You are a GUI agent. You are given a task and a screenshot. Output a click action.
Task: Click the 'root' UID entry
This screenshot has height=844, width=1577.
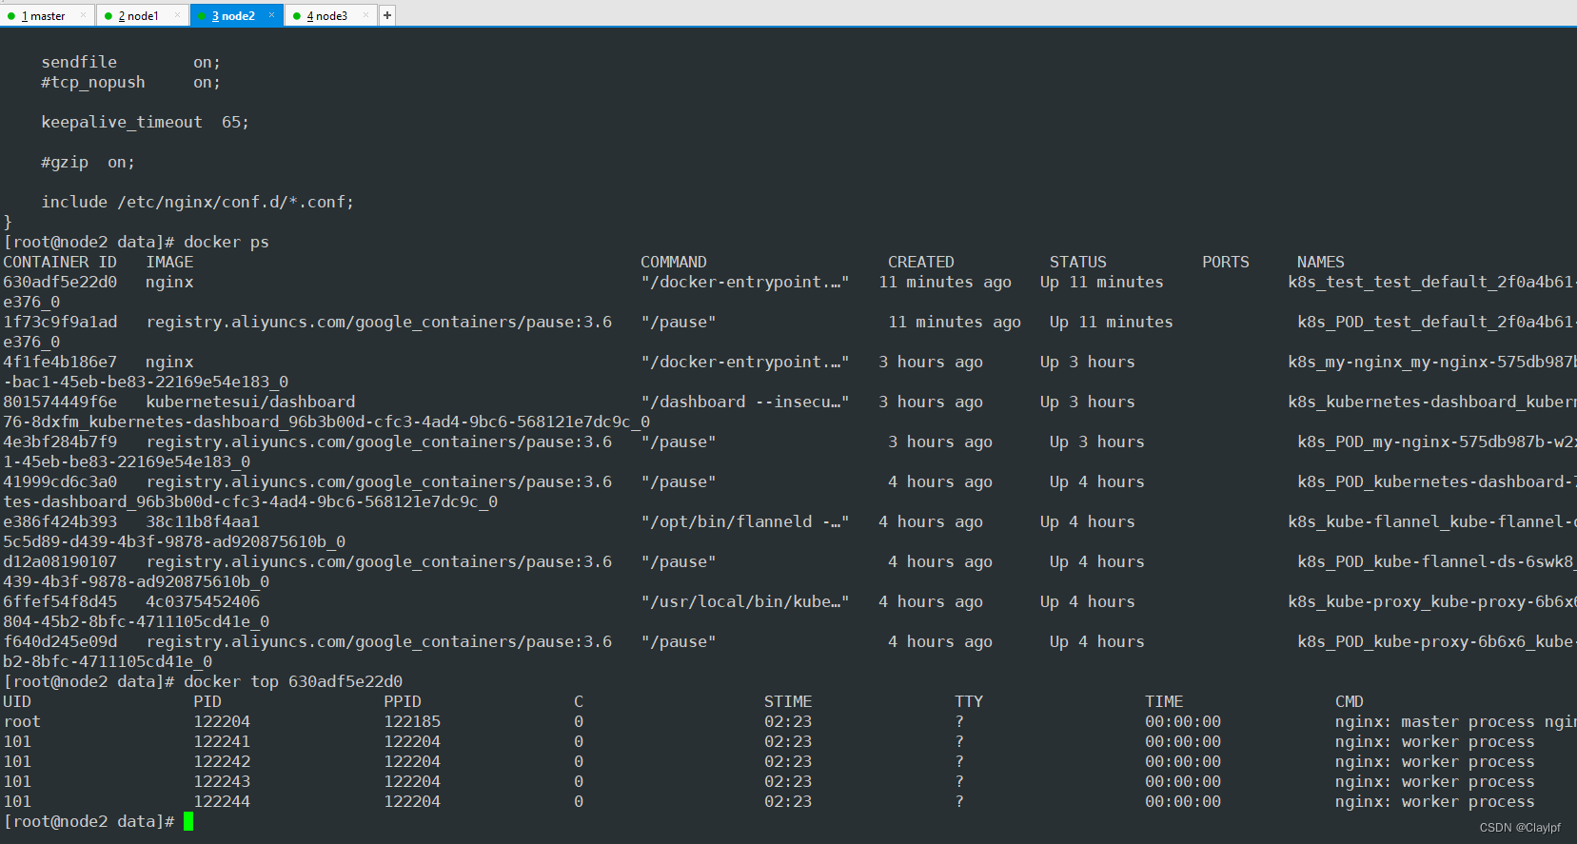(22, 721)
